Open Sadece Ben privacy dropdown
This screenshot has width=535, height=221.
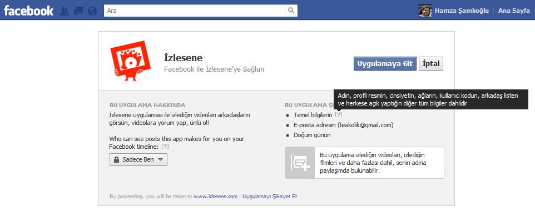[x=138, y=159]
